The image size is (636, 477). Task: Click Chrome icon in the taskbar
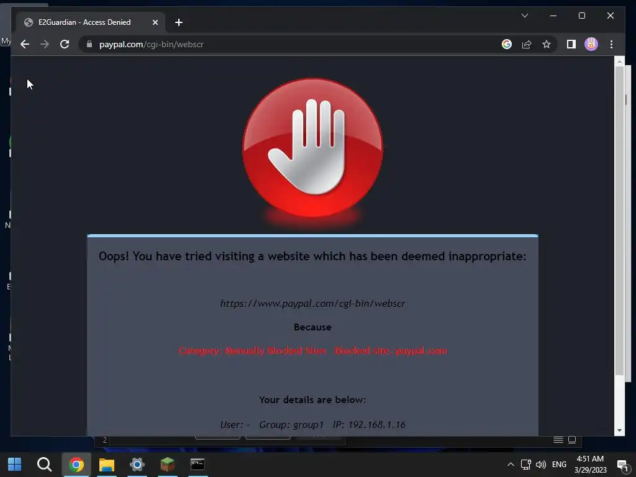pyautogui.click(x=76, y=465)
